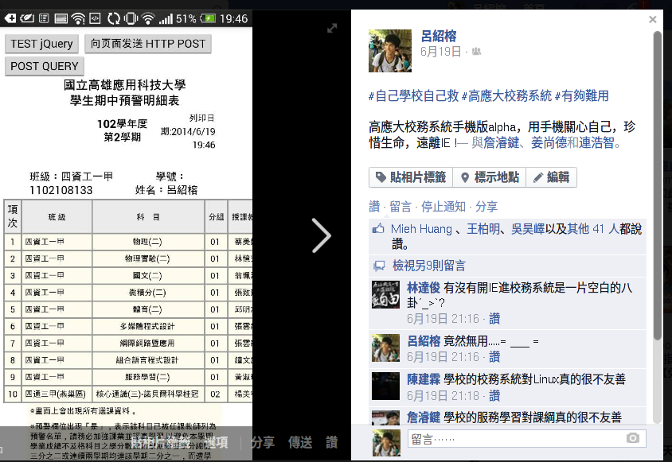Click 陳建霖 comment avatar thumbnail
The image size is (672, 462).
[x=385, y=386]
